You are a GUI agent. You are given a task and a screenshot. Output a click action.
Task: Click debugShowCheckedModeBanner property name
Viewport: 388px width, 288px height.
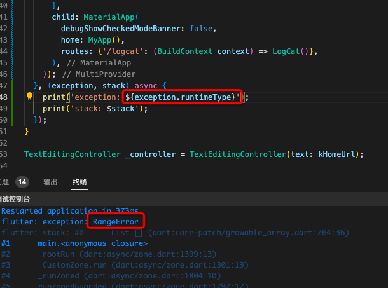click(120, 29)
